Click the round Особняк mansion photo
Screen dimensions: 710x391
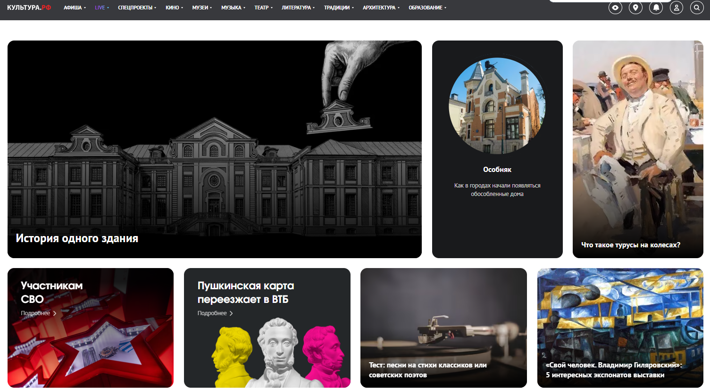tap(497, 106)
